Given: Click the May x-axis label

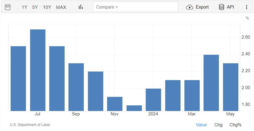Looking at the screenshot, I should point(230,114).
